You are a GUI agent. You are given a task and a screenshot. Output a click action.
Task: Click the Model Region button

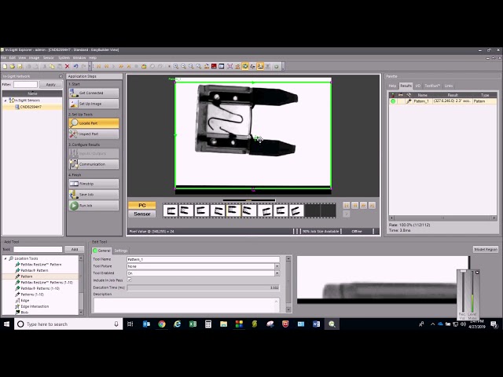point(486,250)
